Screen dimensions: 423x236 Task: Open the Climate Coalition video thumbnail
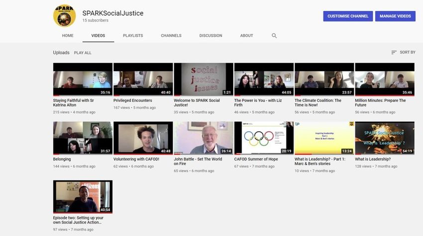[324, 79]
